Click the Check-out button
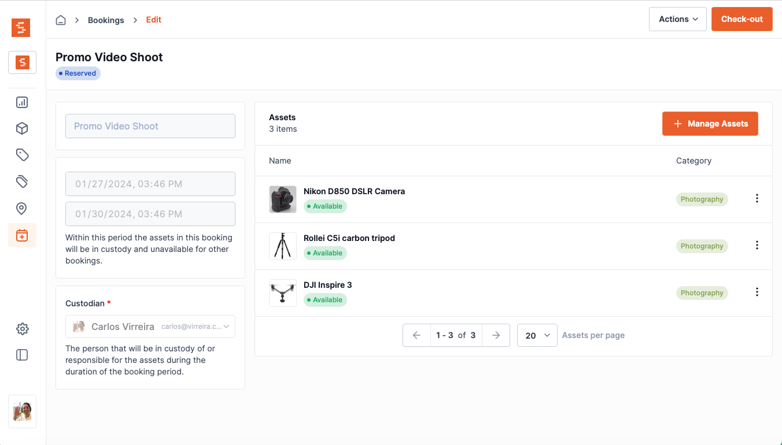The width and height of the screenshot is (782, 445). tap(742, 19)
